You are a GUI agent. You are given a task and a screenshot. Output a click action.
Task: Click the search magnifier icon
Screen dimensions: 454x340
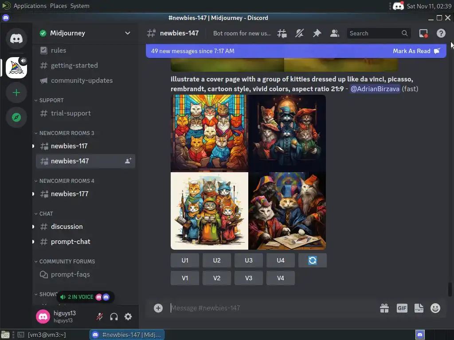click(404, 33)
